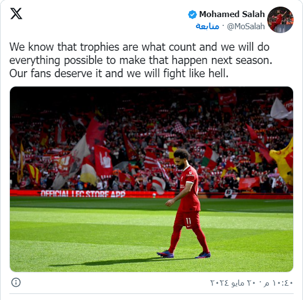The width and height of the screenshot is (303, 300).
Task: Open the tweet's stadium photo
Action: (151, 179)
